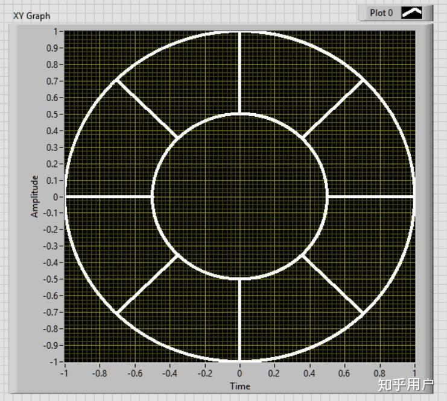Click the Plot 0 legend label
447x401 pixels.
(381, 13)
